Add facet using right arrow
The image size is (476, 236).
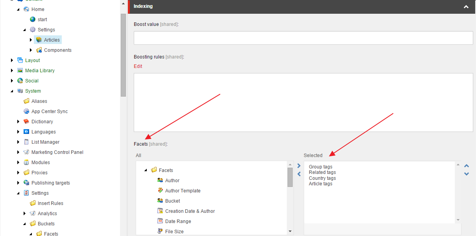tap(299, 166)
